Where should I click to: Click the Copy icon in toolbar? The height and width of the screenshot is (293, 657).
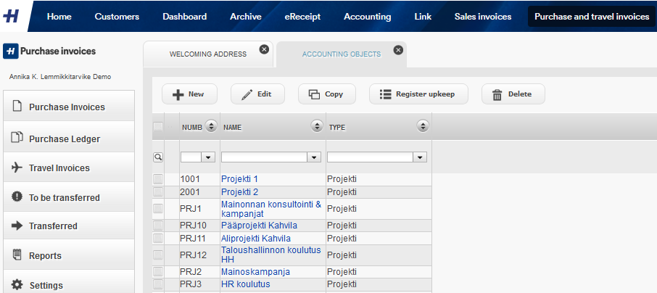tap(314, 94)
